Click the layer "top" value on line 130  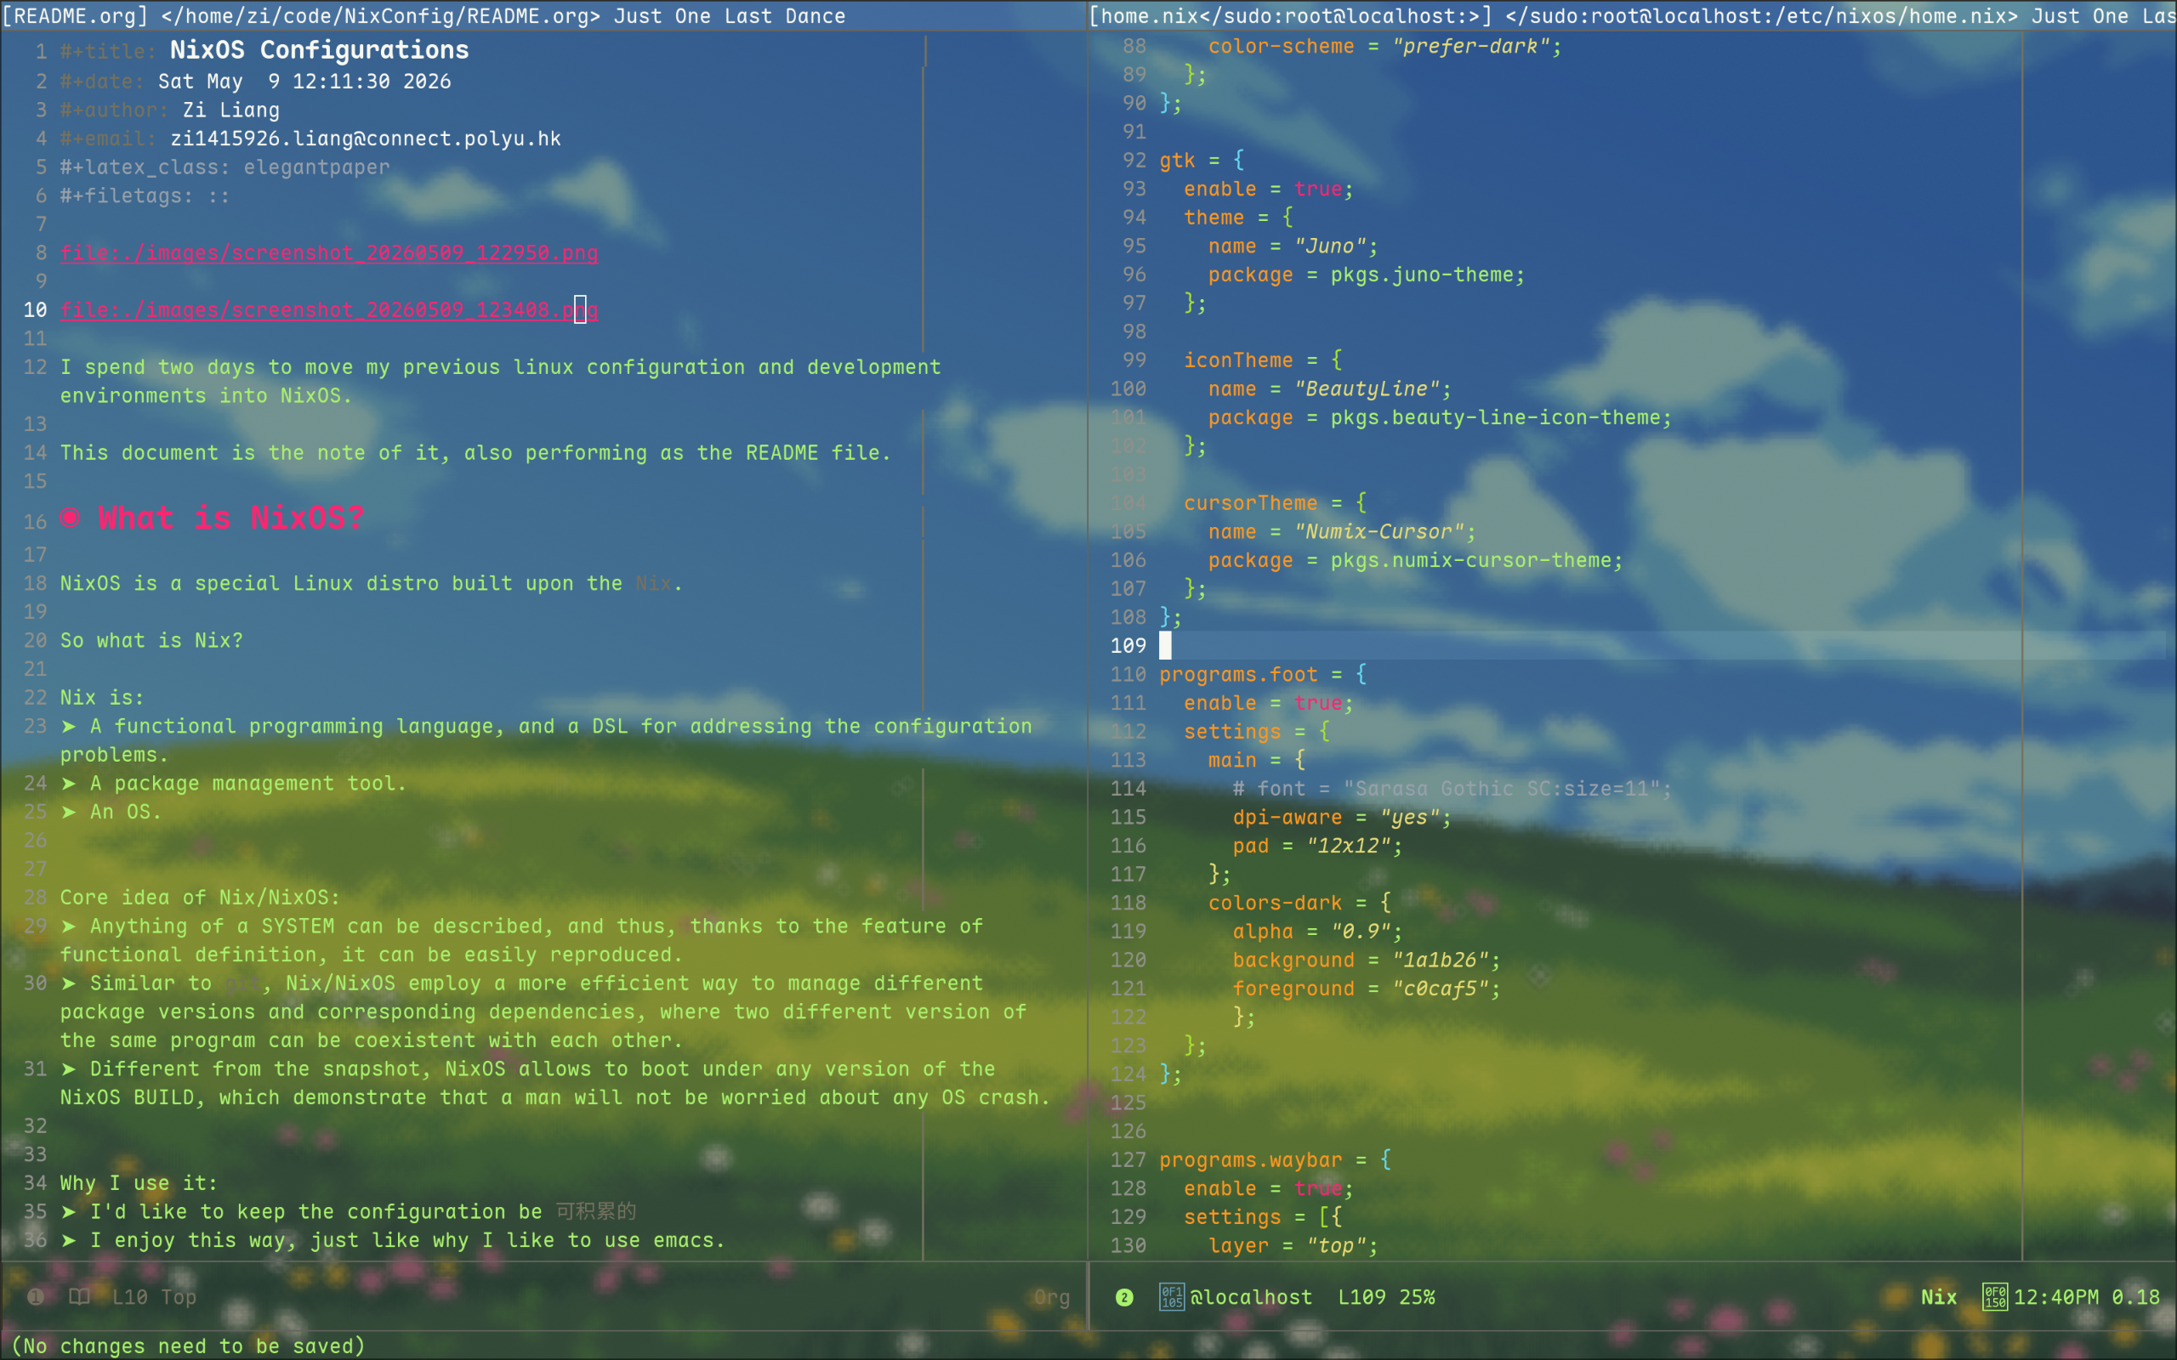[1336, 1246]
